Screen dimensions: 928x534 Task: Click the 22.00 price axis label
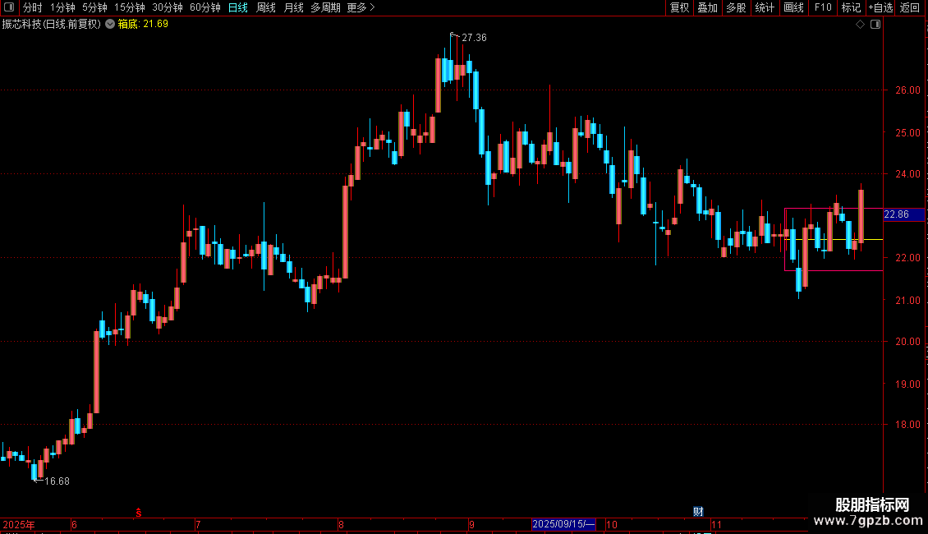click(907, 257)
